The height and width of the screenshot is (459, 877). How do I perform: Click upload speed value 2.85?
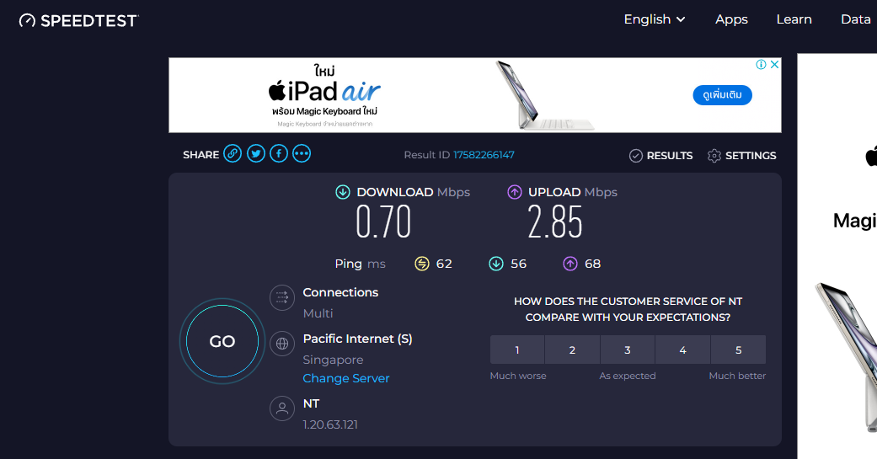555,222
